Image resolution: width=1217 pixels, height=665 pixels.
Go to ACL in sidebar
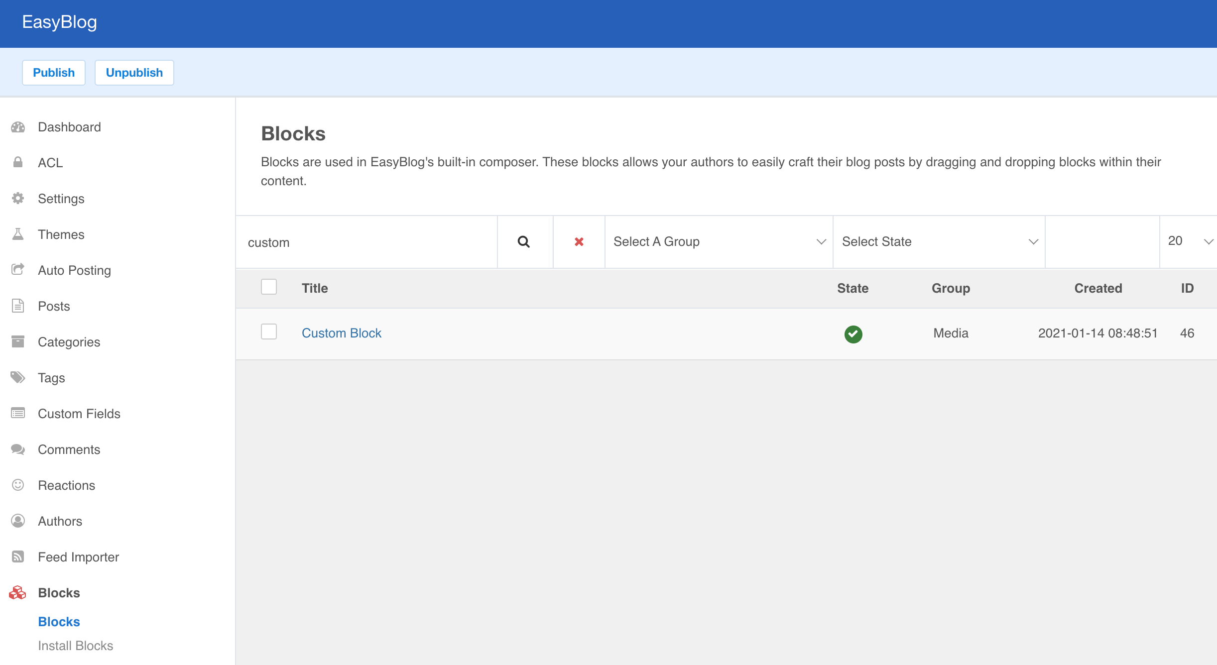click(x=50, y=163)
